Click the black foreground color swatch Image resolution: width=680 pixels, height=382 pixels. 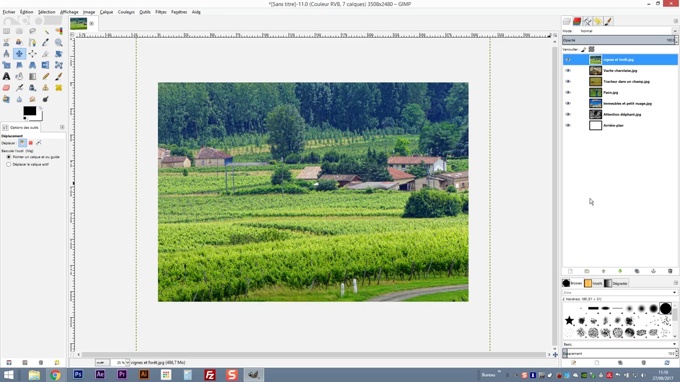[29, 111]
